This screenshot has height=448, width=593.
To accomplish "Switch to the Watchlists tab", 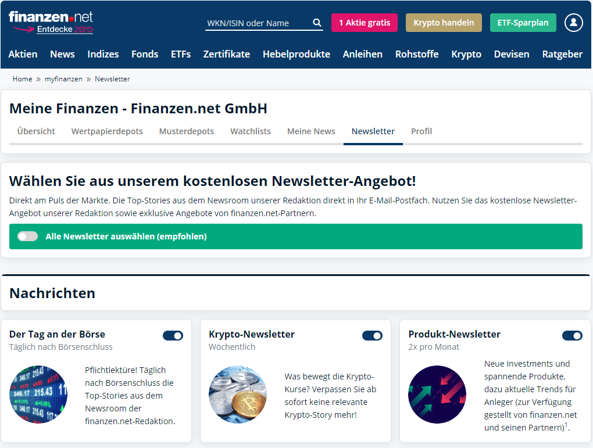I will (x=251, y=131).
